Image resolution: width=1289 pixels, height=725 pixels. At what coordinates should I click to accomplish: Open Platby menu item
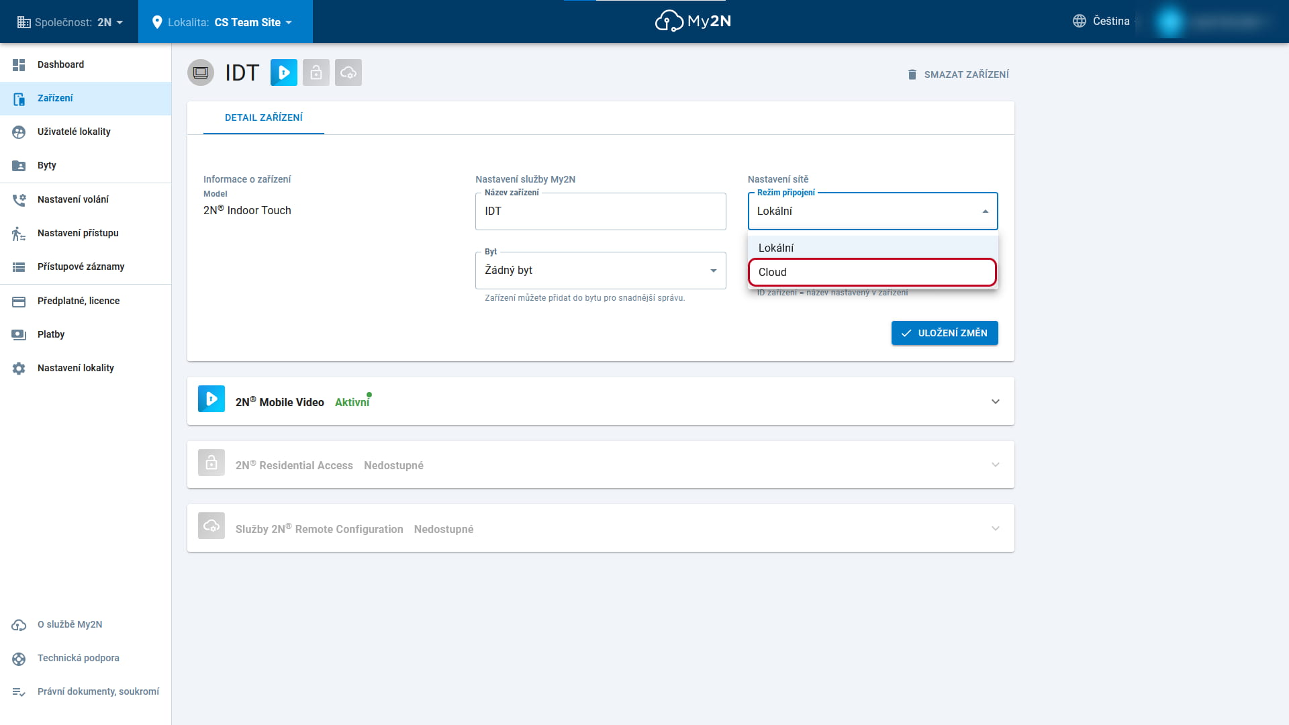click(86, 334)
